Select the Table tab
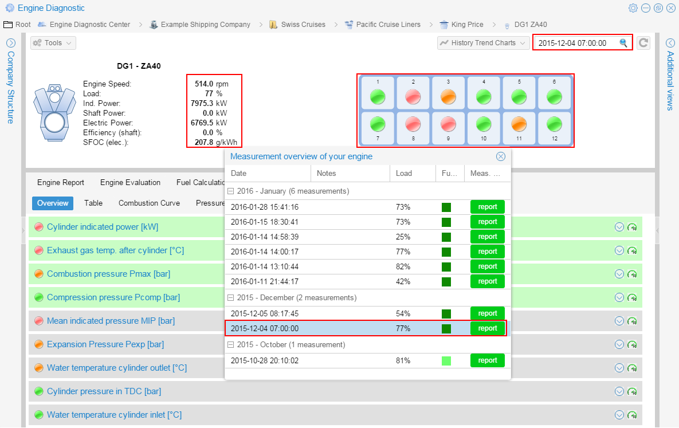Image resolution: width=679 pixels, height=428 pixels. pyautogui.click(x=93, y=203)
